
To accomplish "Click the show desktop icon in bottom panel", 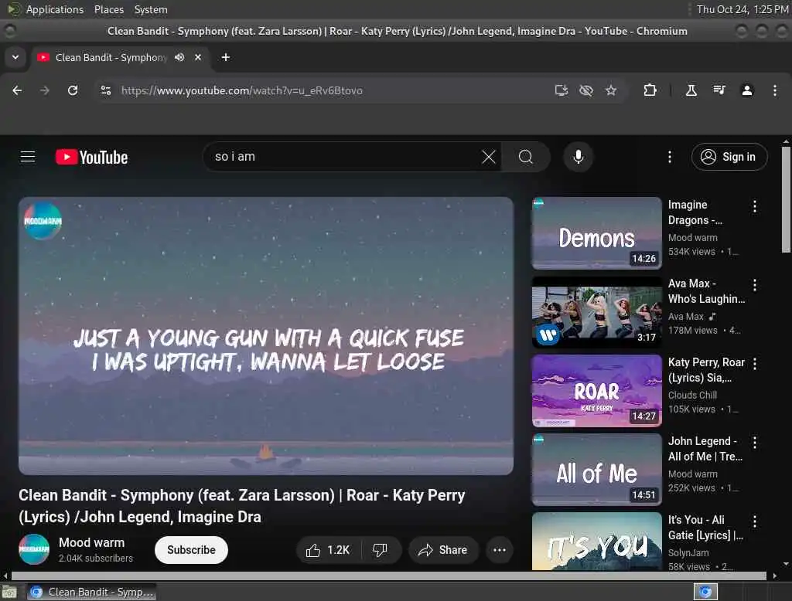I will [9, 592].
